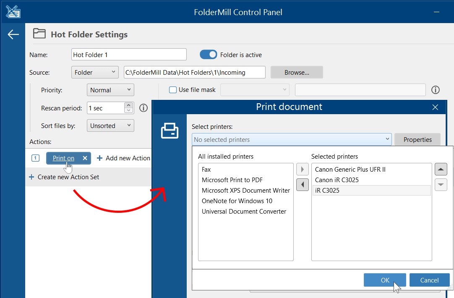Image resolution: width=454 pixels, height=298 pixels.
Task: Select Canon Generic Plus UFR II printer
Action: [350, 170]
